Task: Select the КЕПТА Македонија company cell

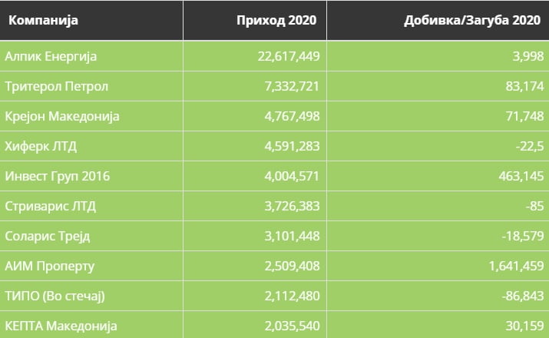Action: pos(61,326)
